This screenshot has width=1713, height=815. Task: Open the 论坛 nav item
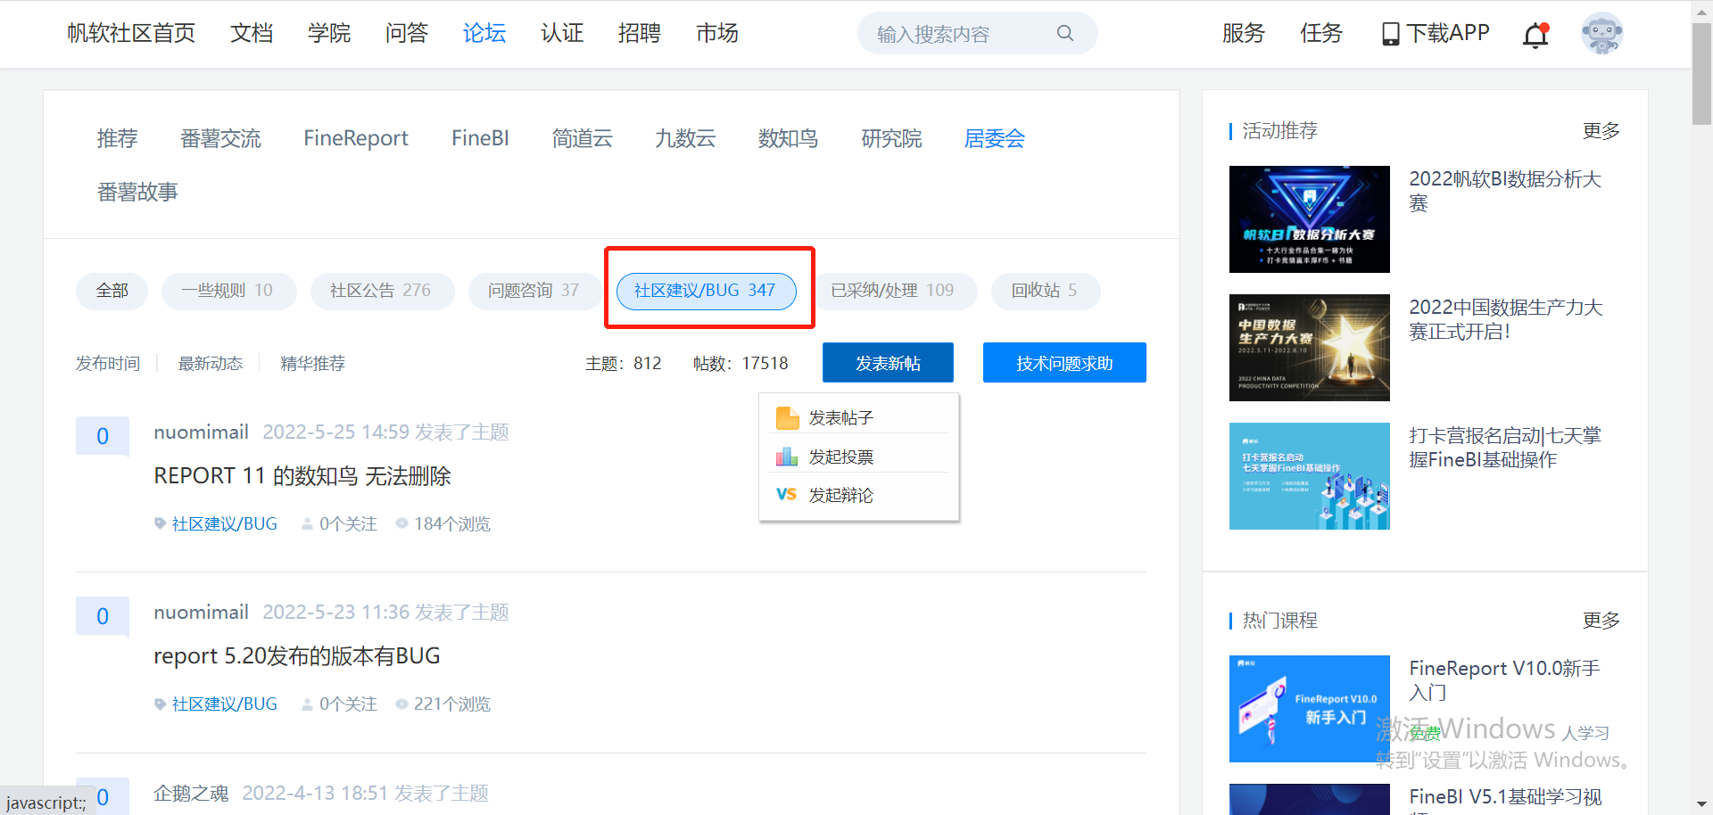click(484, 34)
